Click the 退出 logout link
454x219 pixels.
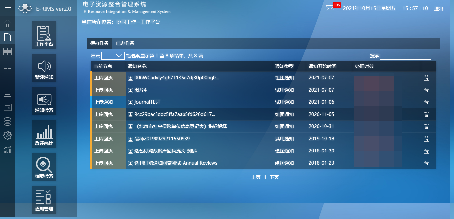click(x=439, y=9)
